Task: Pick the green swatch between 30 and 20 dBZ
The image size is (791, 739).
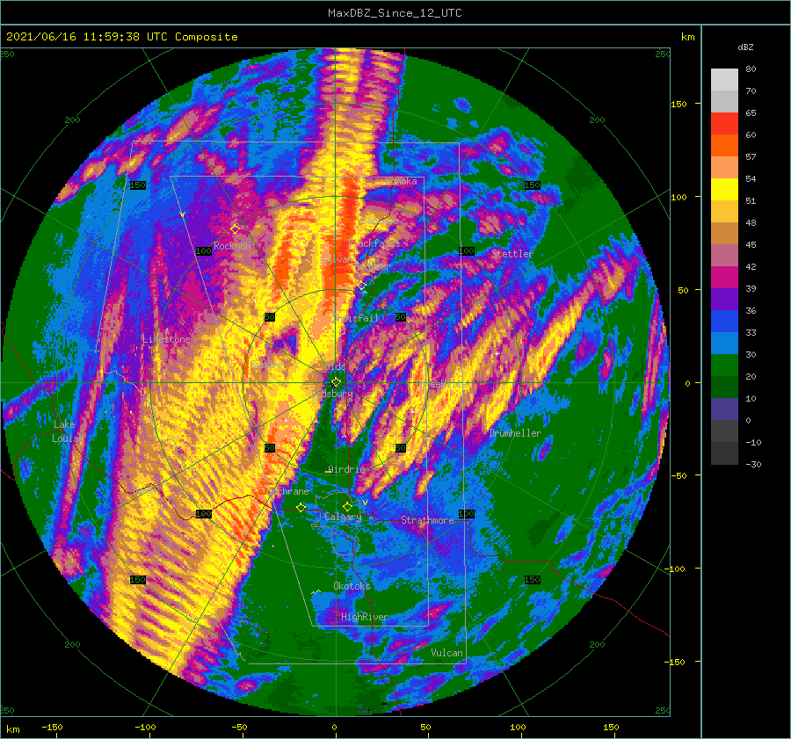Action: pyautogui.click(x=724, y=366)
